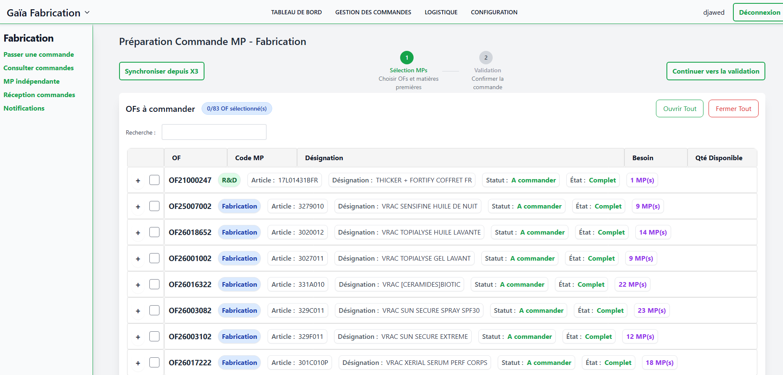Open MP indépendante page
This screenshot has height=375, width=783.
[x=32, y=81]
